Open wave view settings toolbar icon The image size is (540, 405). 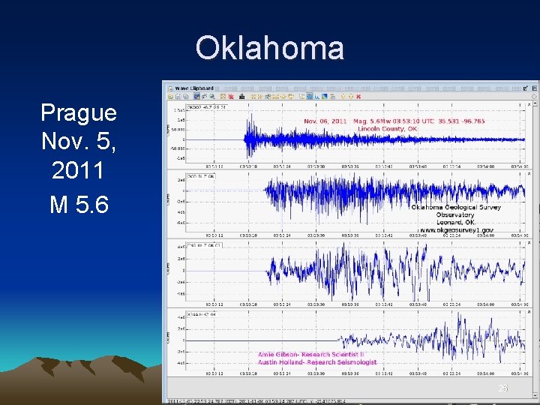(302, 97)
